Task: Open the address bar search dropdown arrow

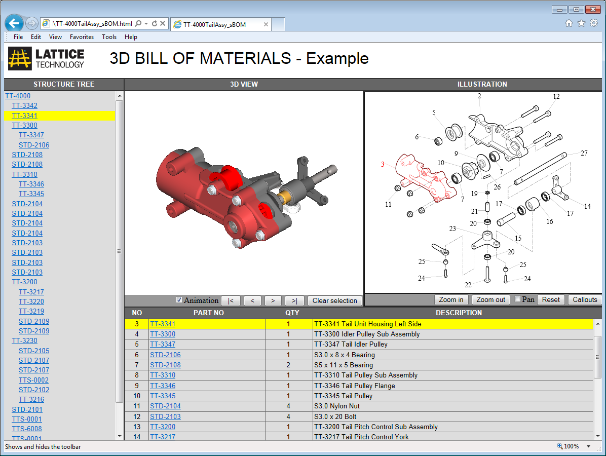Action: click(146, 24)
